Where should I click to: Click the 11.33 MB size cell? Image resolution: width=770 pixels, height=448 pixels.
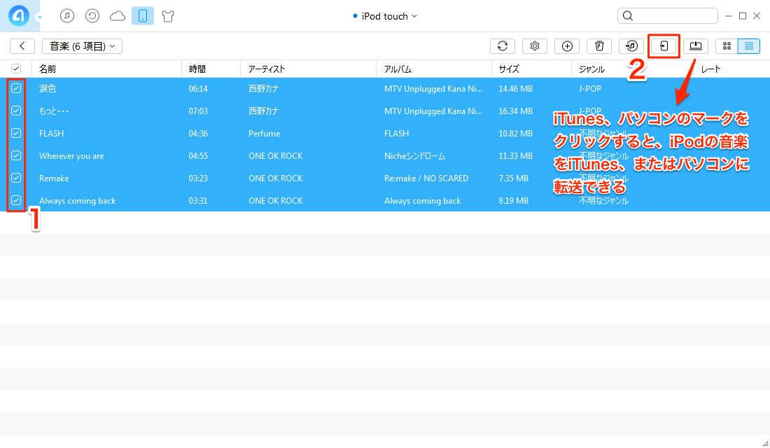[516, 156]
